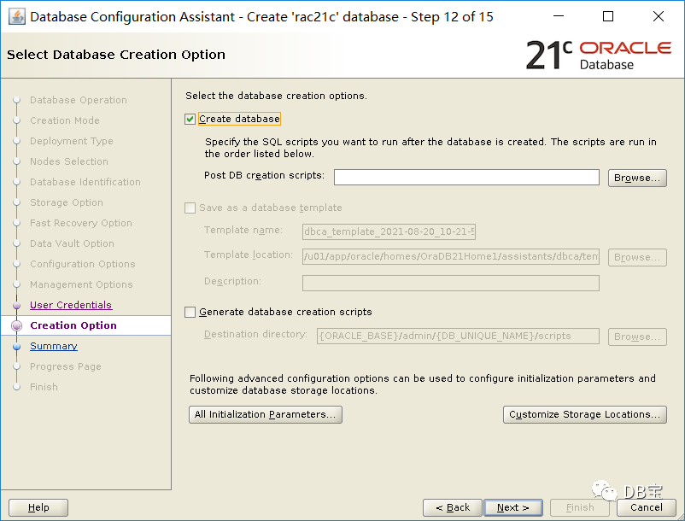Click the Creation Option step bullet

(x=16, y=325)
